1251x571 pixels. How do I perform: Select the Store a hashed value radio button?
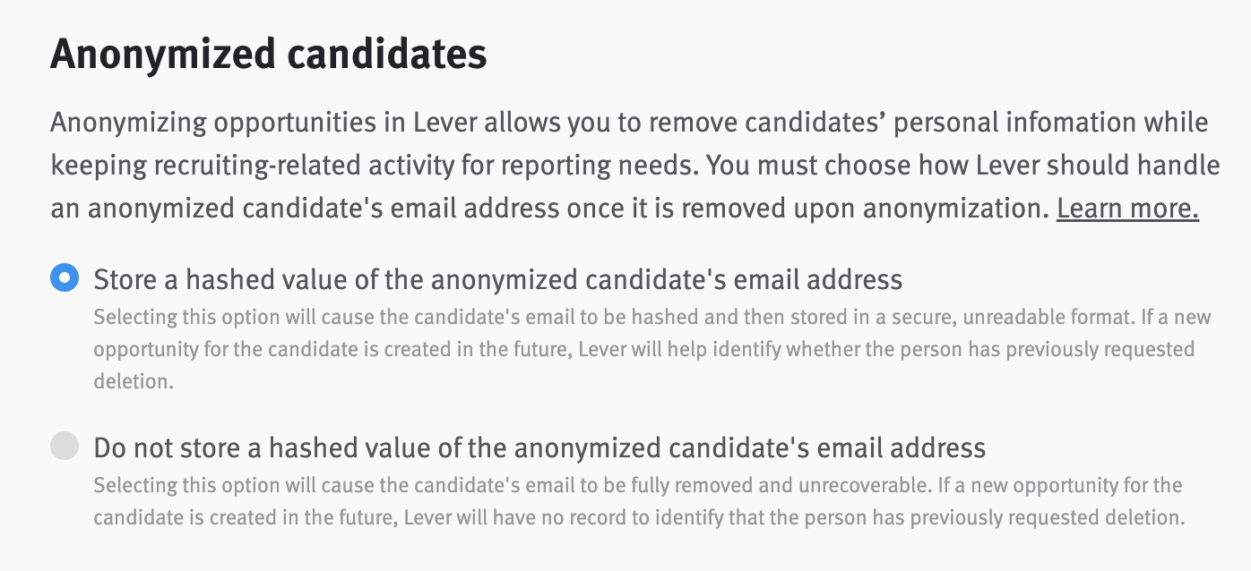pyautogui.click(x=65, y=278)
